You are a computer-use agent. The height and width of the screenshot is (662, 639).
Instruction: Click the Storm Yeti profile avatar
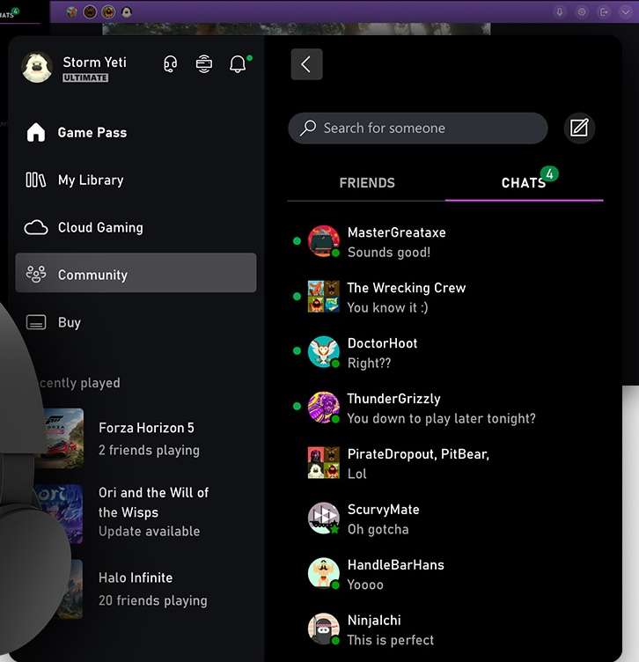[37, 67]
